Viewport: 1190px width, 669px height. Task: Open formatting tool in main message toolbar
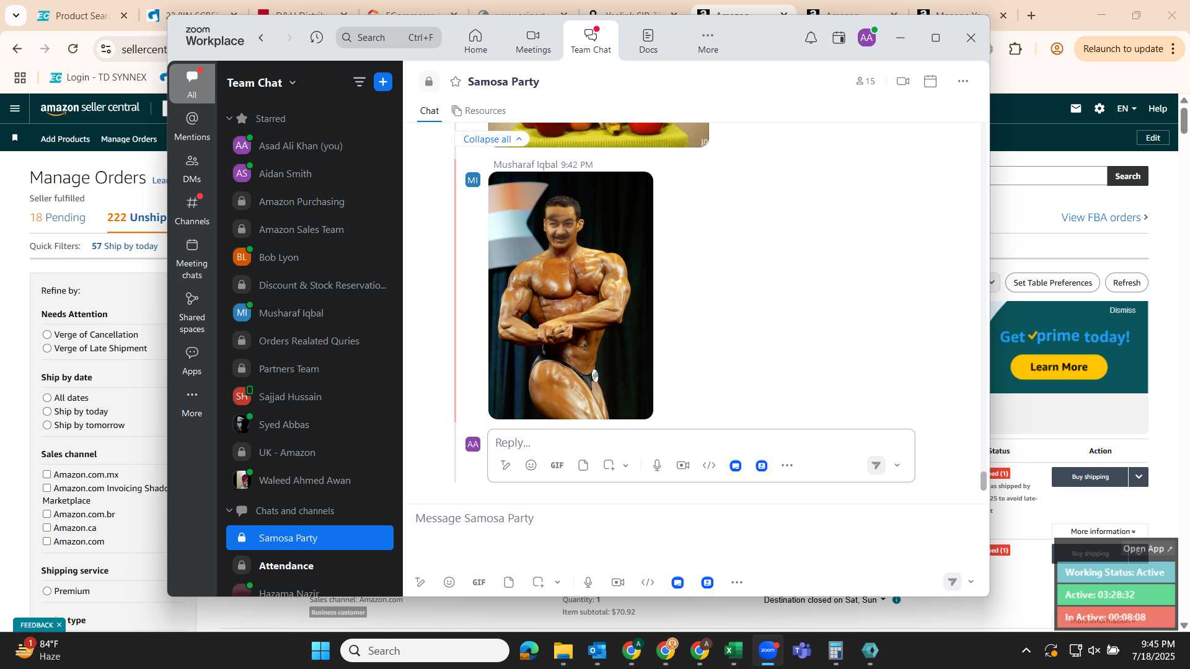420,582
